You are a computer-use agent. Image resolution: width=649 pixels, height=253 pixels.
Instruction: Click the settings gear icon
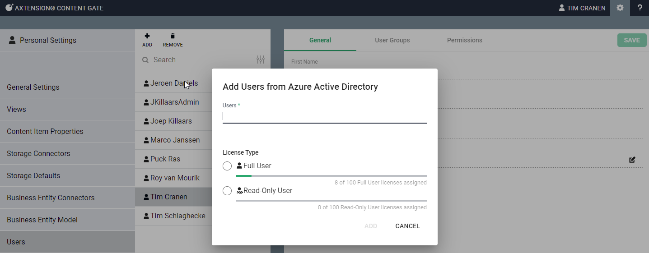pyautogui.click(x=620, y=8)
